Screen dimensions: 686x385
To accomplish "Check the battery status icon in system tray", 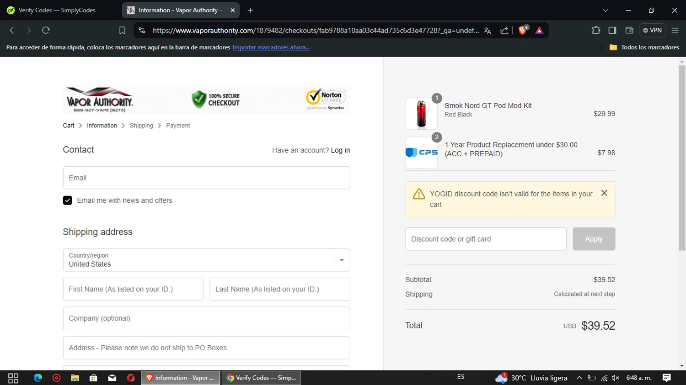I will click(x=592, y=378).
